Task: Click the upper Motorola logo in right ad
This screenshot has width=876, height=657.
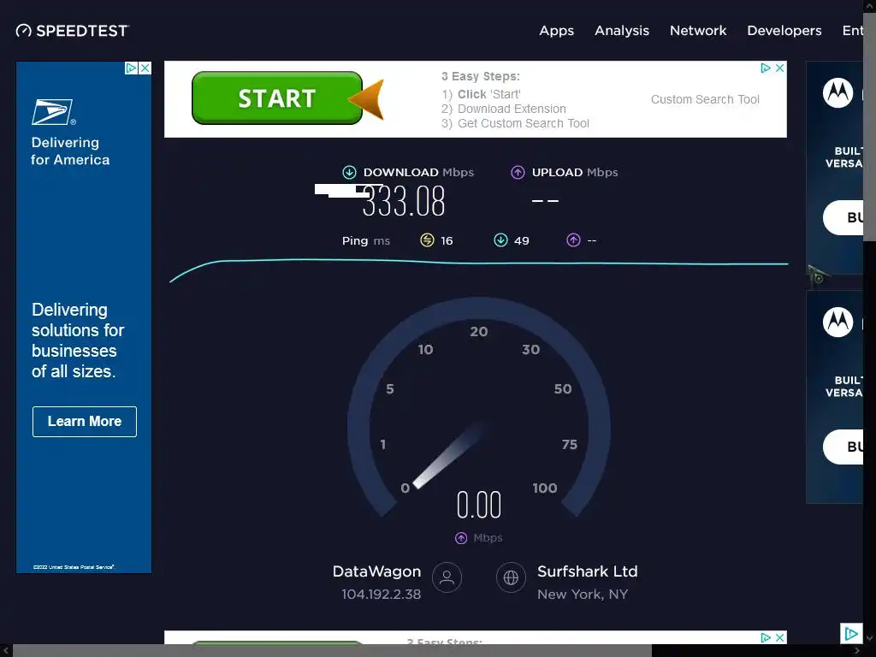Action: (x=838, y=92)
